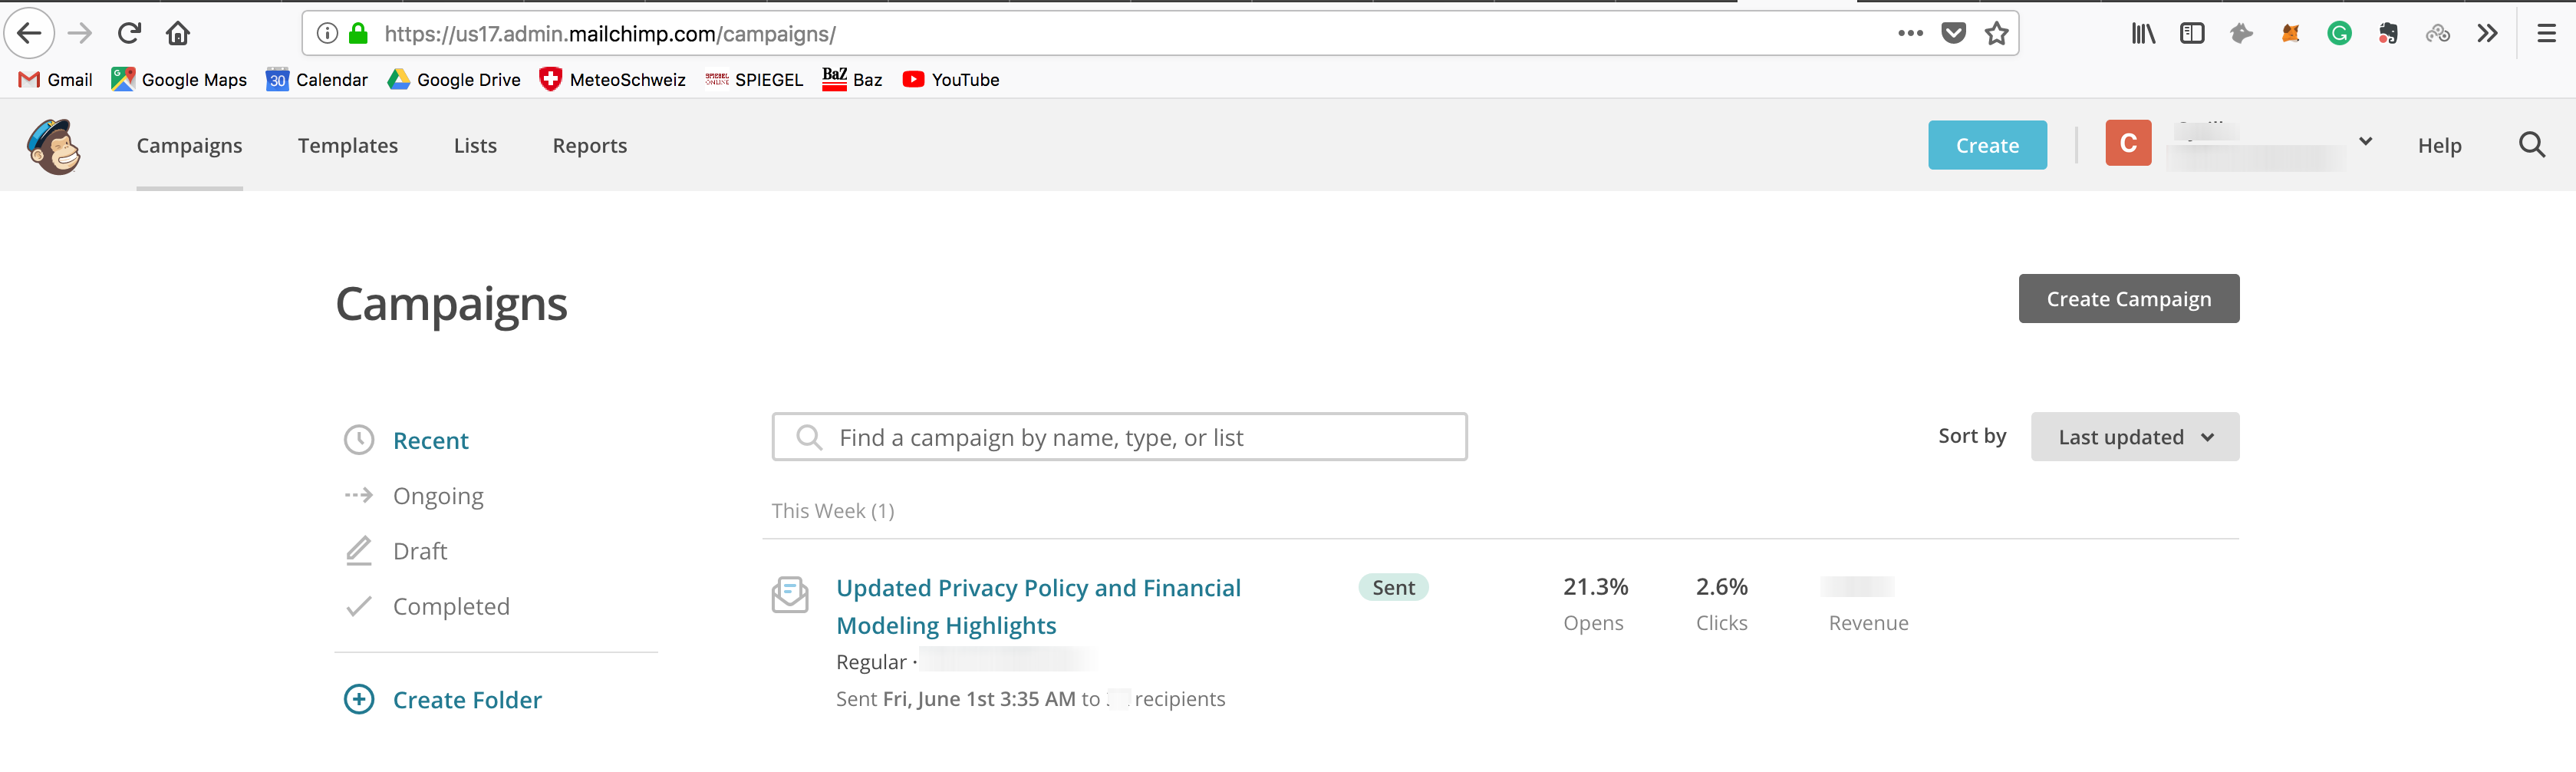2576x772 pixels.
Task: Click the blue Create button
Action: [x=1987, y=146]
